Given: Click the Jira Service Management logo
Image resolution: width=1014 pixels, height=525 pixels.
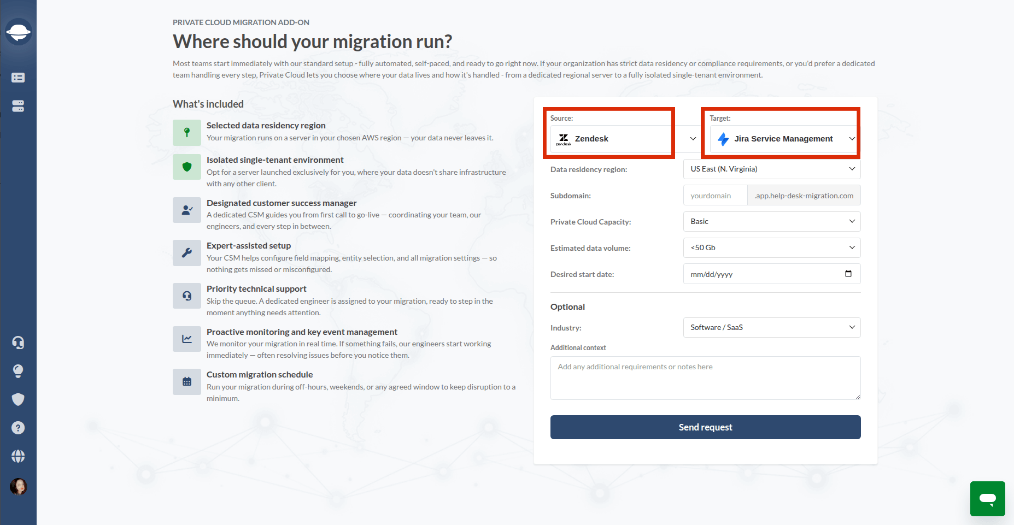Looking at the screenshot, I should [723, 139].
